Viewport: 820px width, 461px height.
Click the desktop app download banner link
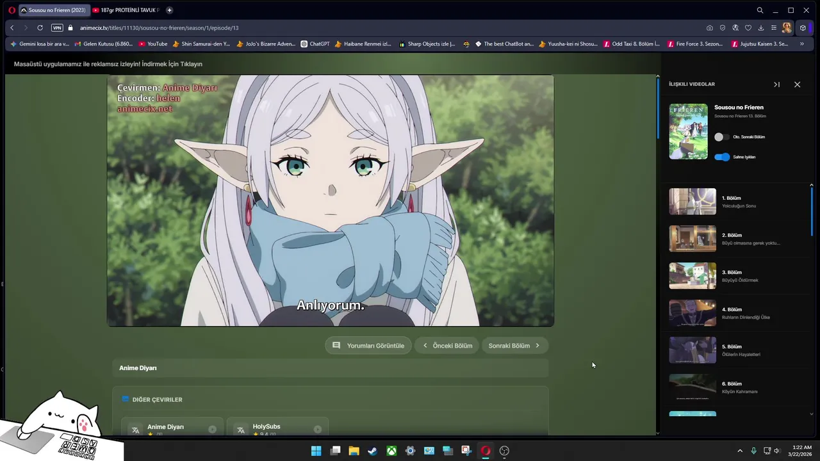click(x=108, y=64)
